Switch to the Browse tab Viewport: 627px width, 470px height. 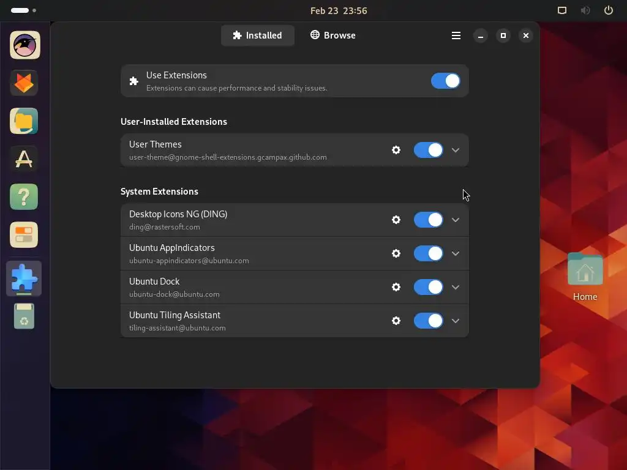(333, 35)
